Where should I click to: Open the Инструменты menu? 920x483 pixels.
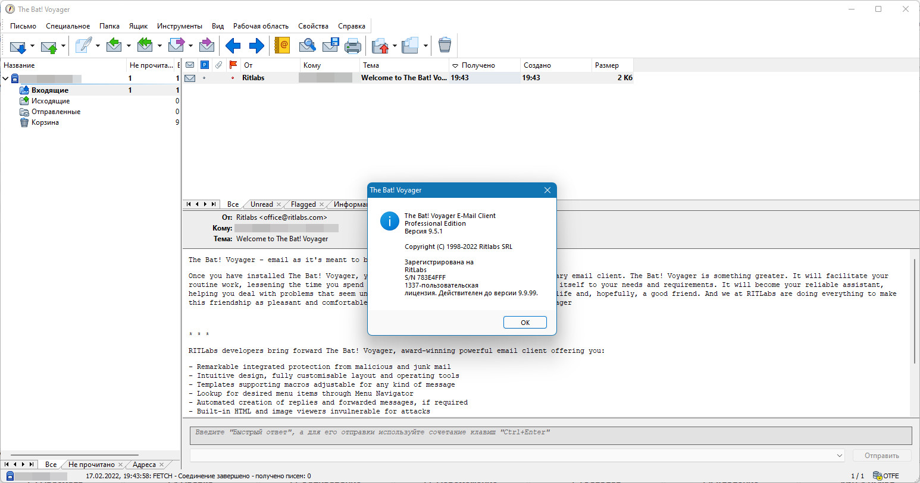(x=180, y=26)
